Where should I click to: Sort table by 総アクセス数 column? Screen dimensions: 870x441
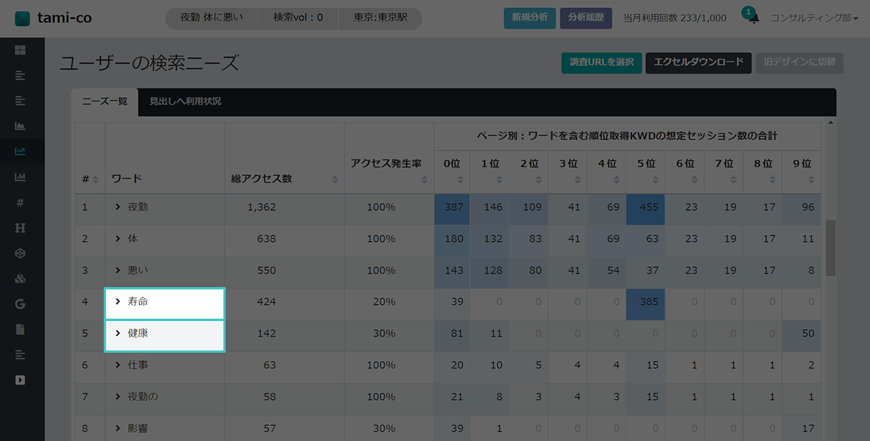[334, 179]
